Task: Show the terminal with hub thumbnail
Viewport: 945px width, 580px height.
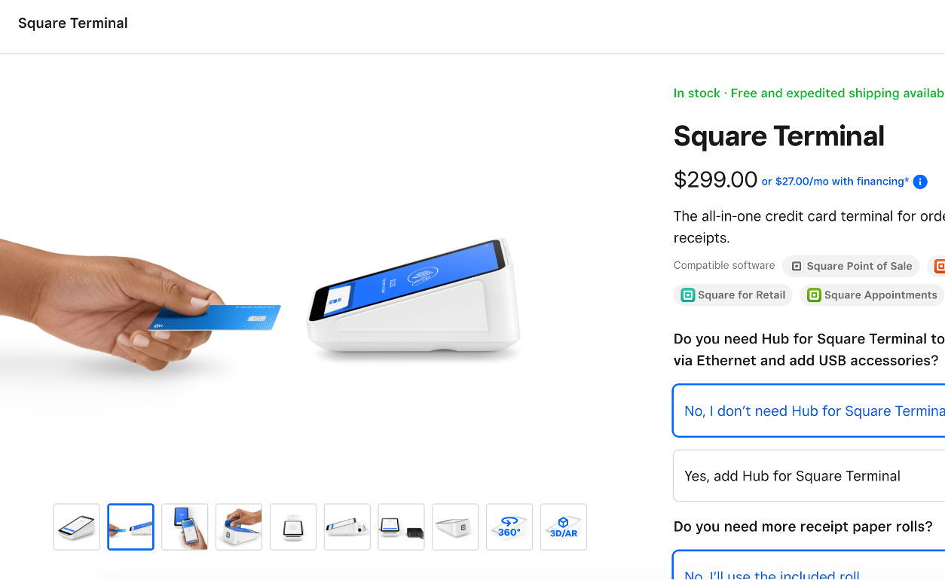Action: (401, 527)
